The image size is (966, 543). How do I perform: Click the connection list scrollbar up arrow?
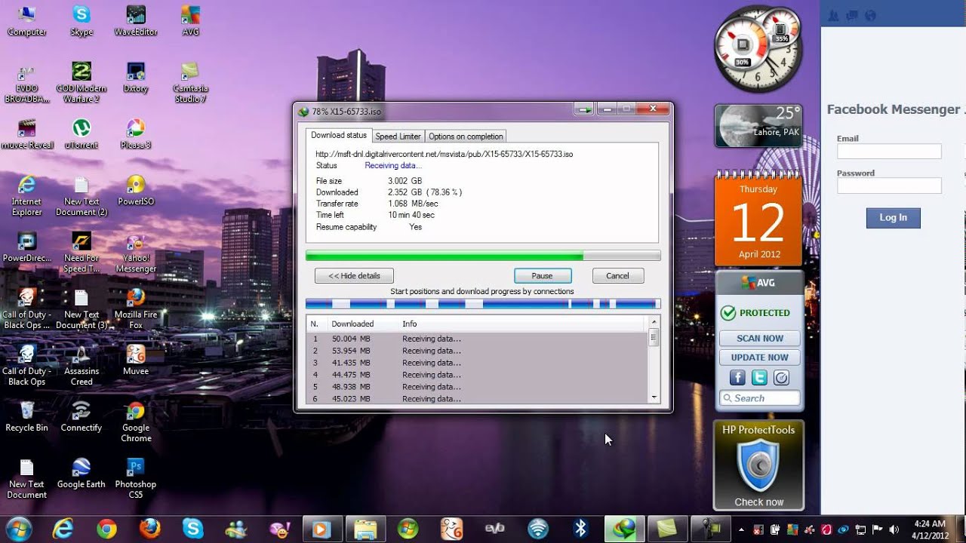click(654, 323)
